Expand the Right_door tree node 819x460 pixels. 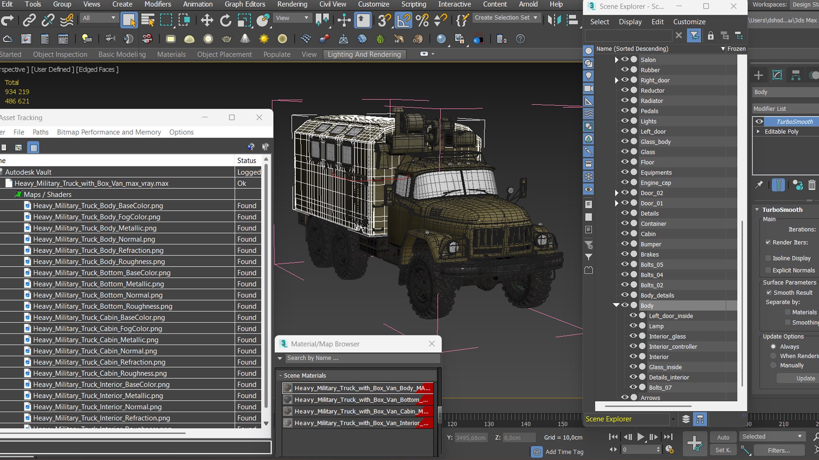[x=616, y=80]
